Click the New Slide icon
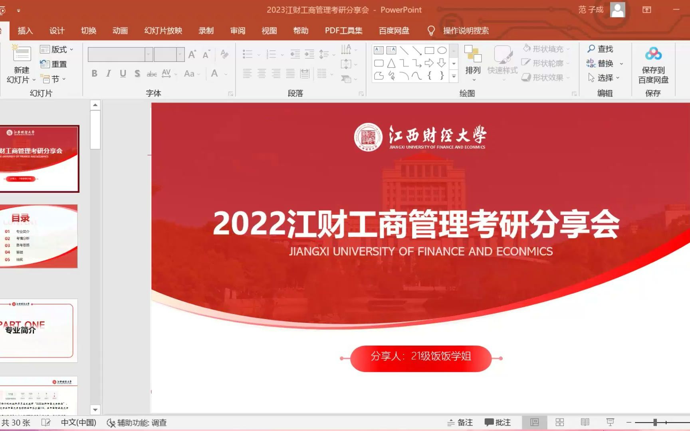The height and width of the screenshot is (431, 690). [x=22, y=54]
